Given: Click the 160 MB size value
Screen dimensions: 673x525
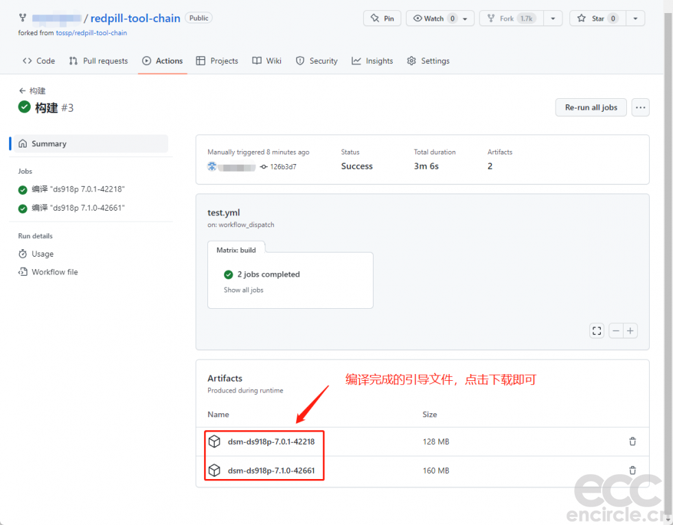Looking at the screenshot, I should (x=435, y=471).
